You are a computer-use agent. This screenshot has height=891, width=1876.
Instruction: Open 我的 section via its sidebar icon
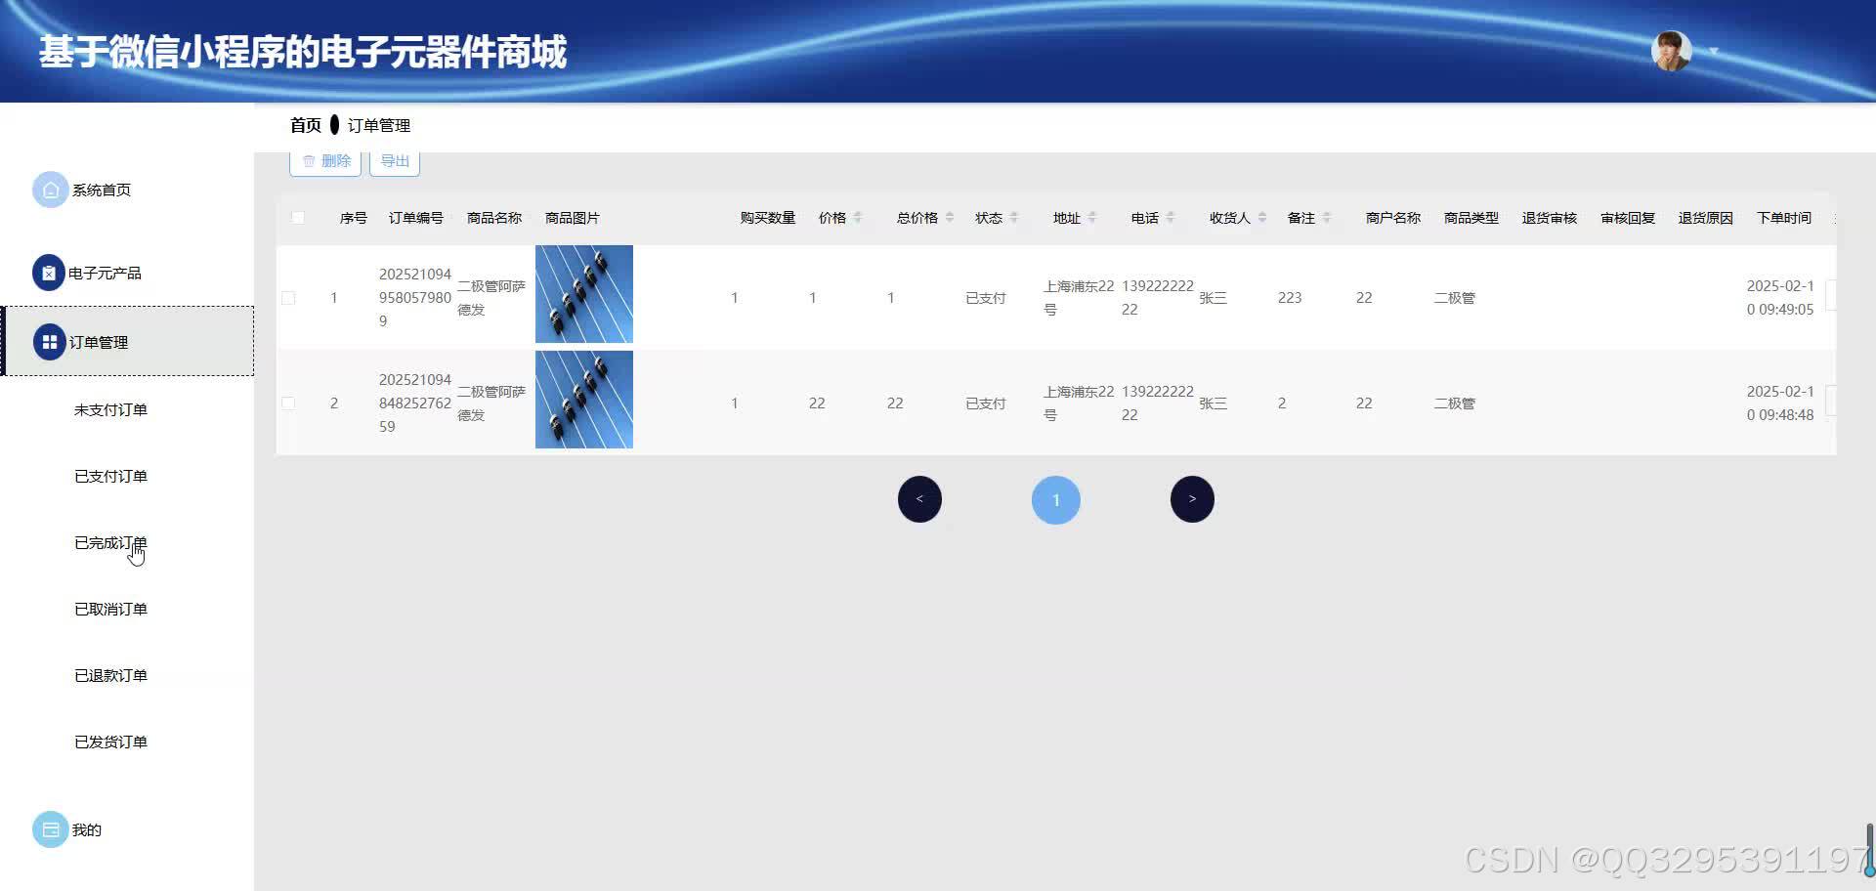[x=51, y=828]
